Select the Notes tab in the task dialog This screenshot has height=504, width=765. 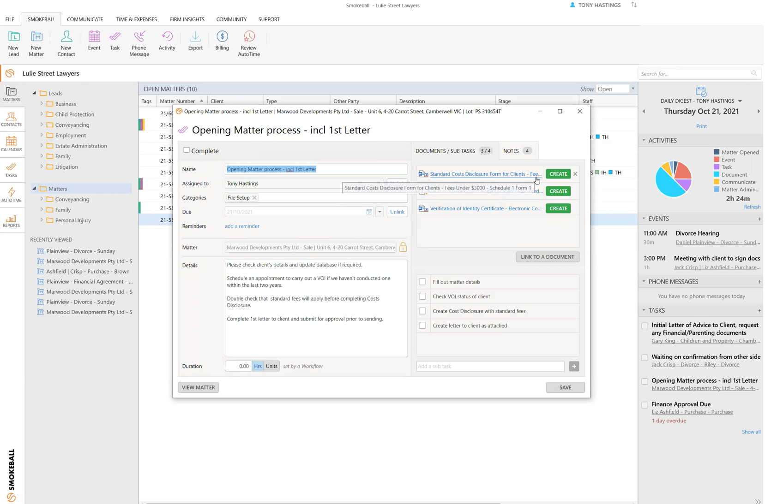(517, 151)
